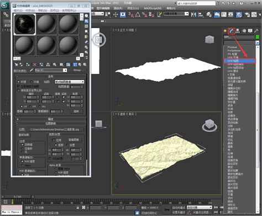The image size is (262, 216).
Task: Click the 0/100 time slider
Action: coord(18,197)
